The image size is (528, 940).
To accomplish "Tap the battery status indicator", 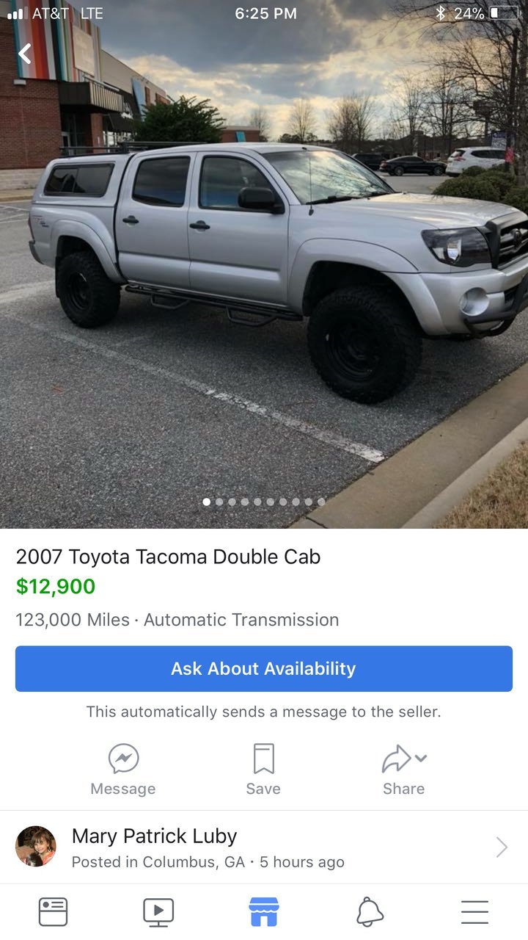I will point(504,13).
